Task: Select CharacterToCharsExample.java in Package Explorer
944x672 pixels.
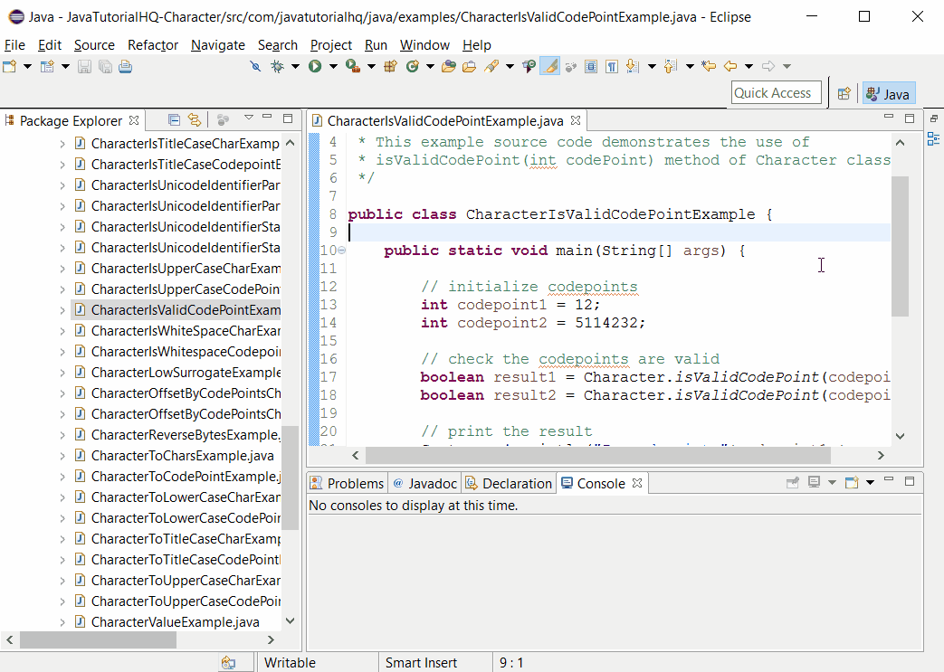Action: pos(183,456)
